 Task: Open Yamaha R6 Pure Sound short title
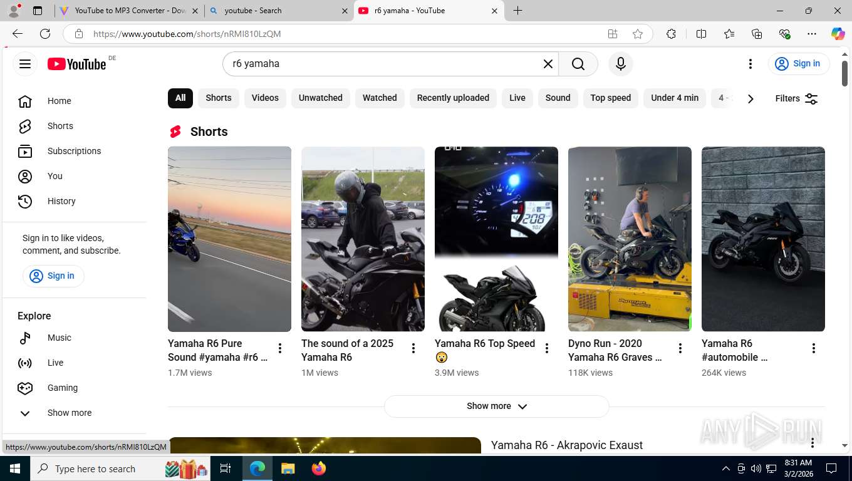pos(218,350)
